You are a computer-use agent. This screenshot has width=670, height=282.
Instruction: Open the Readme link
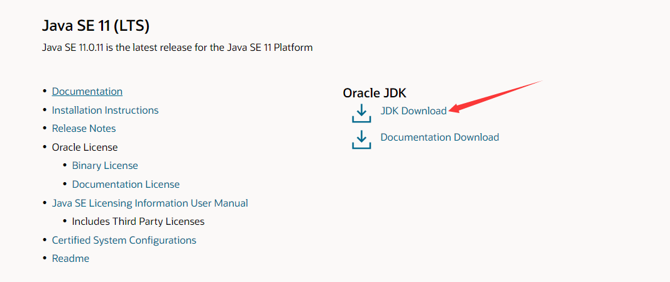(x=70, y=259)
